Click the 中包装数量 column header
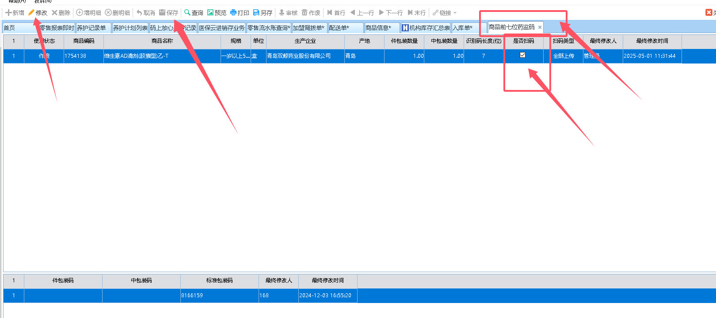Screen dimensions: 716x318 click(444, 41)
